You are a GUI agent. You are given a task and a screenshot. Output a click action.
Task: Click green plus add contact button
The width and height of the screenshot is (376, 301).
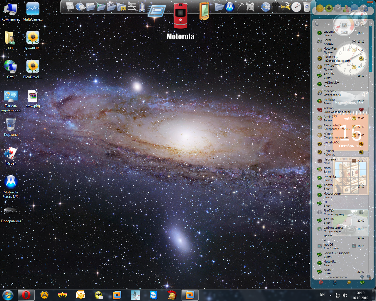tap(329, 9)
